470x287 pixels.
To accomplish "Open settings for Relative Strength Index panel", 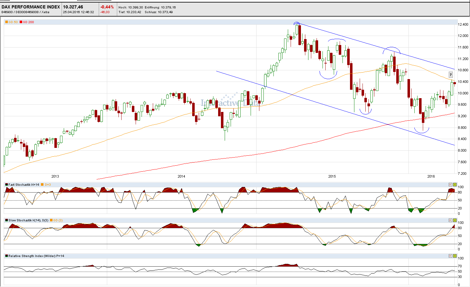I will coord(450,256).
